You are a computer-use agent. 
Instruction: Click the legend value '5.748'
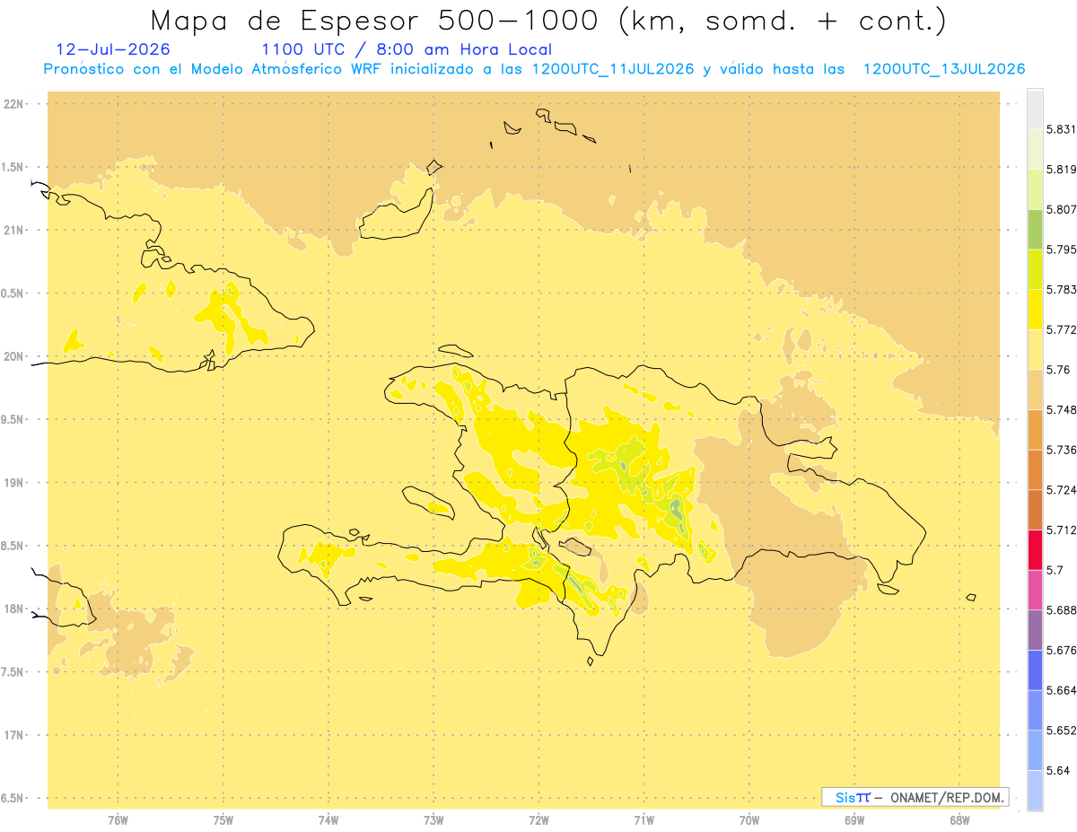pos(1062,410)
